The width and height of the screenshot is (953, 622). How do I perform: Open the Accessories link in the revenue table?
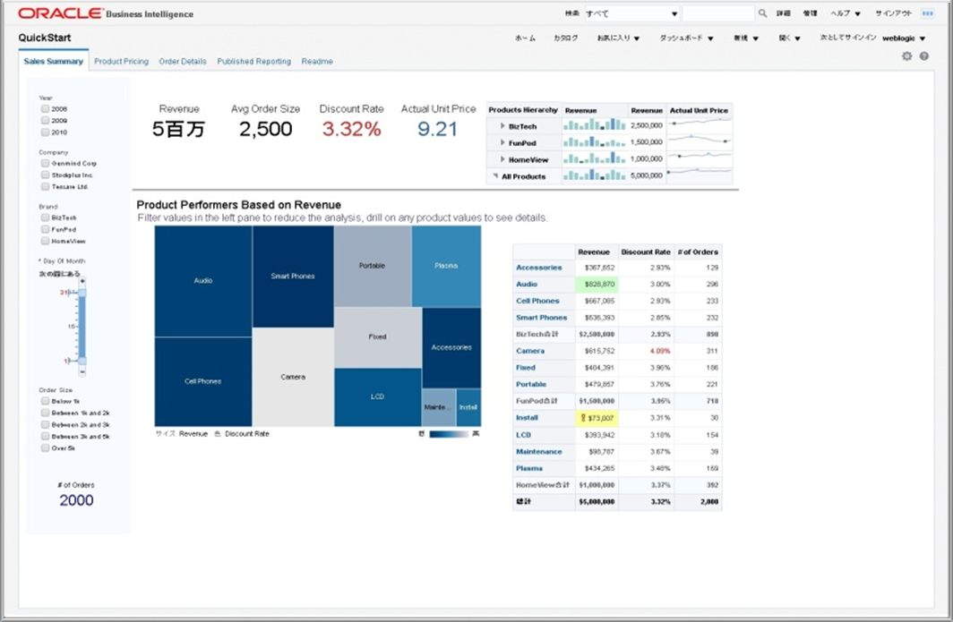[539, 268]
